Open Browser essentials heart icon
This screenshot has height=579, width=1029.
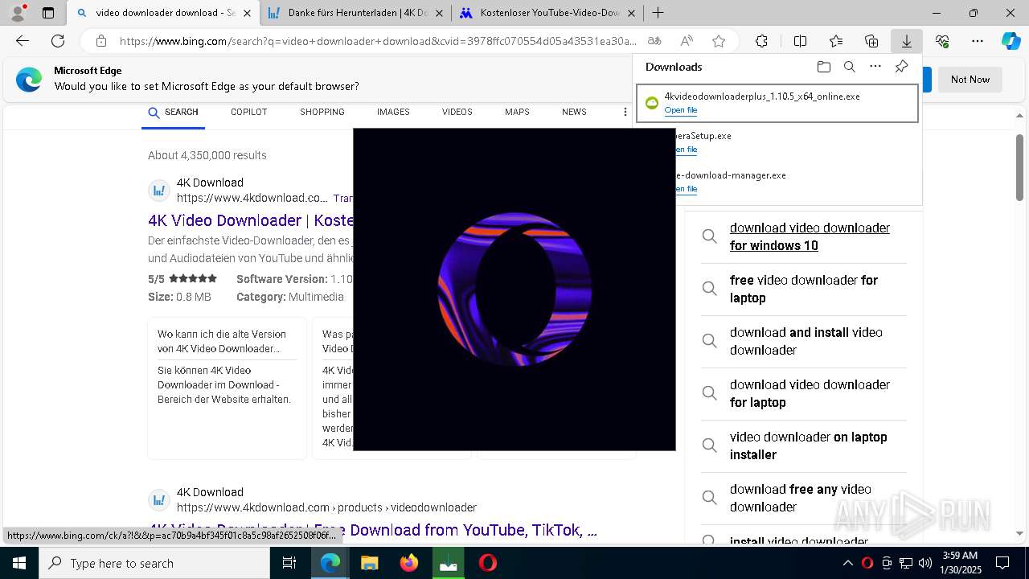tap(942, 41)
